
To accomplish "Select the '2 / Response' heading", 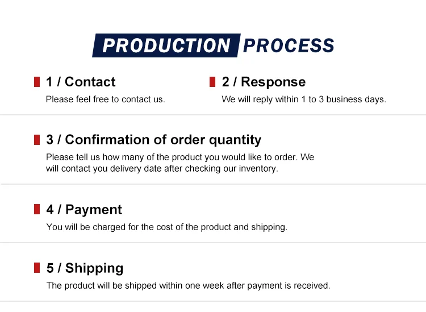I will [264, 82].
